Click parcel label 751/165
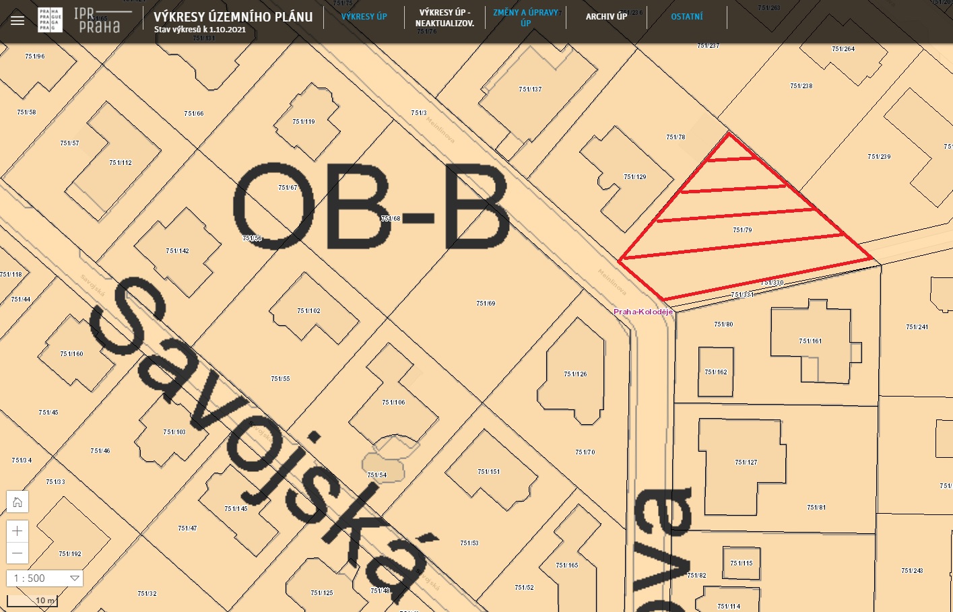 click(567, 566)
